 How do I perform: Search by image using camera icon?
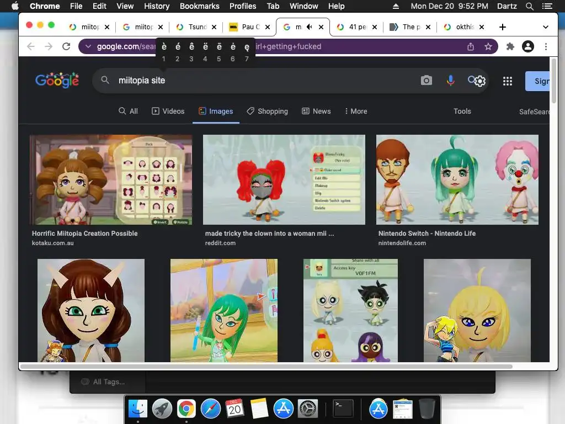point(427,81)
